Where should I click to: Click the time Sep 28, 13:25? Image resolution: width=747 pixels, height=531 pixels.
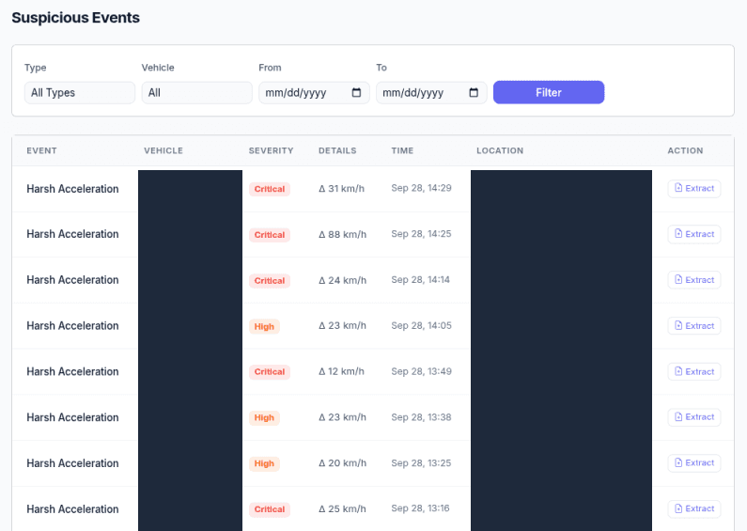click(x=421, y=462)
